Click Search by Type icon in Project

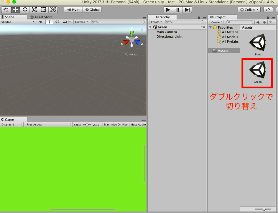click(x=258, y=22)
